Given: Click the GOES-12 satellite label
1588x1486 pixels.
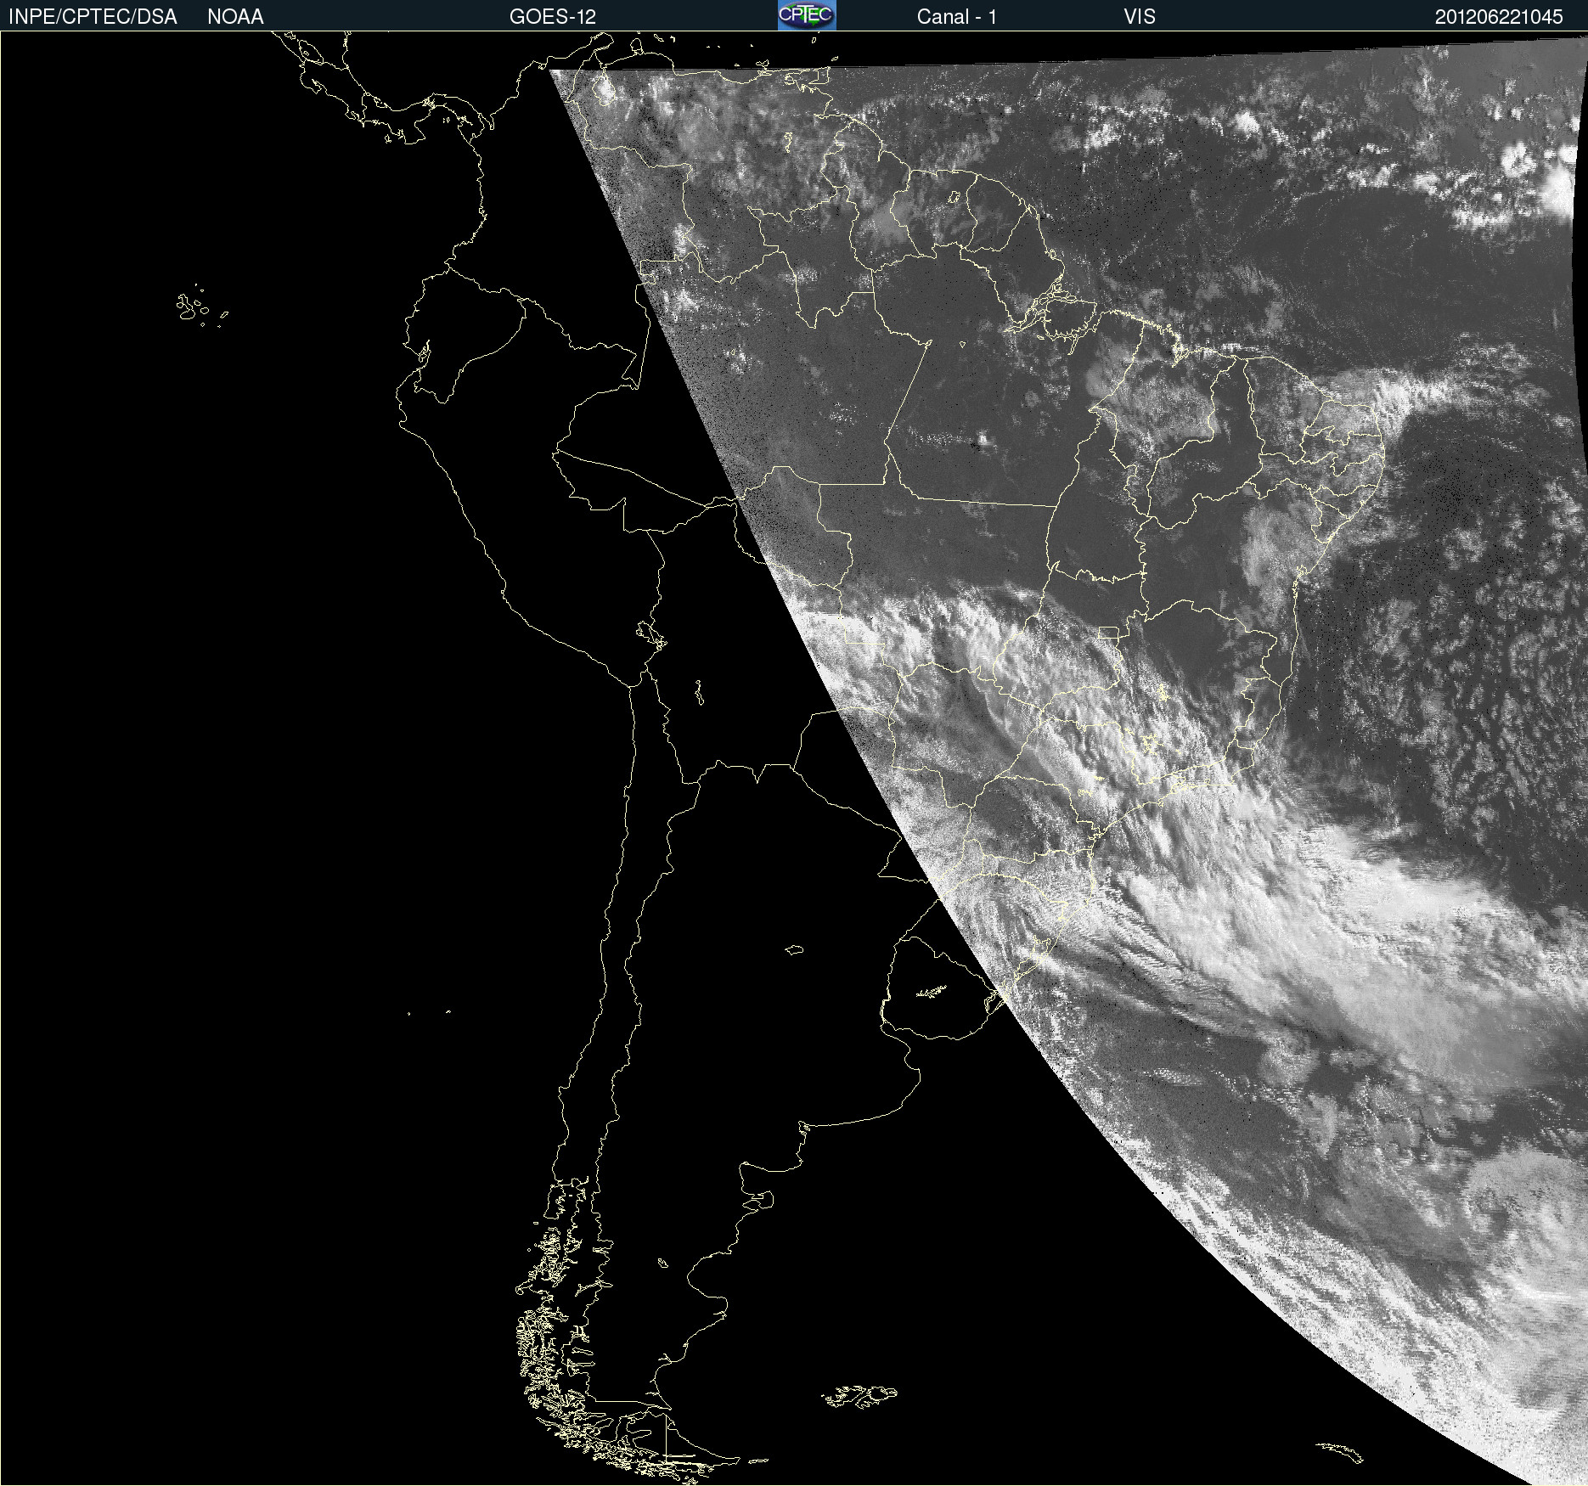Looking at the screenshot, I should click(x=553, y=17).
